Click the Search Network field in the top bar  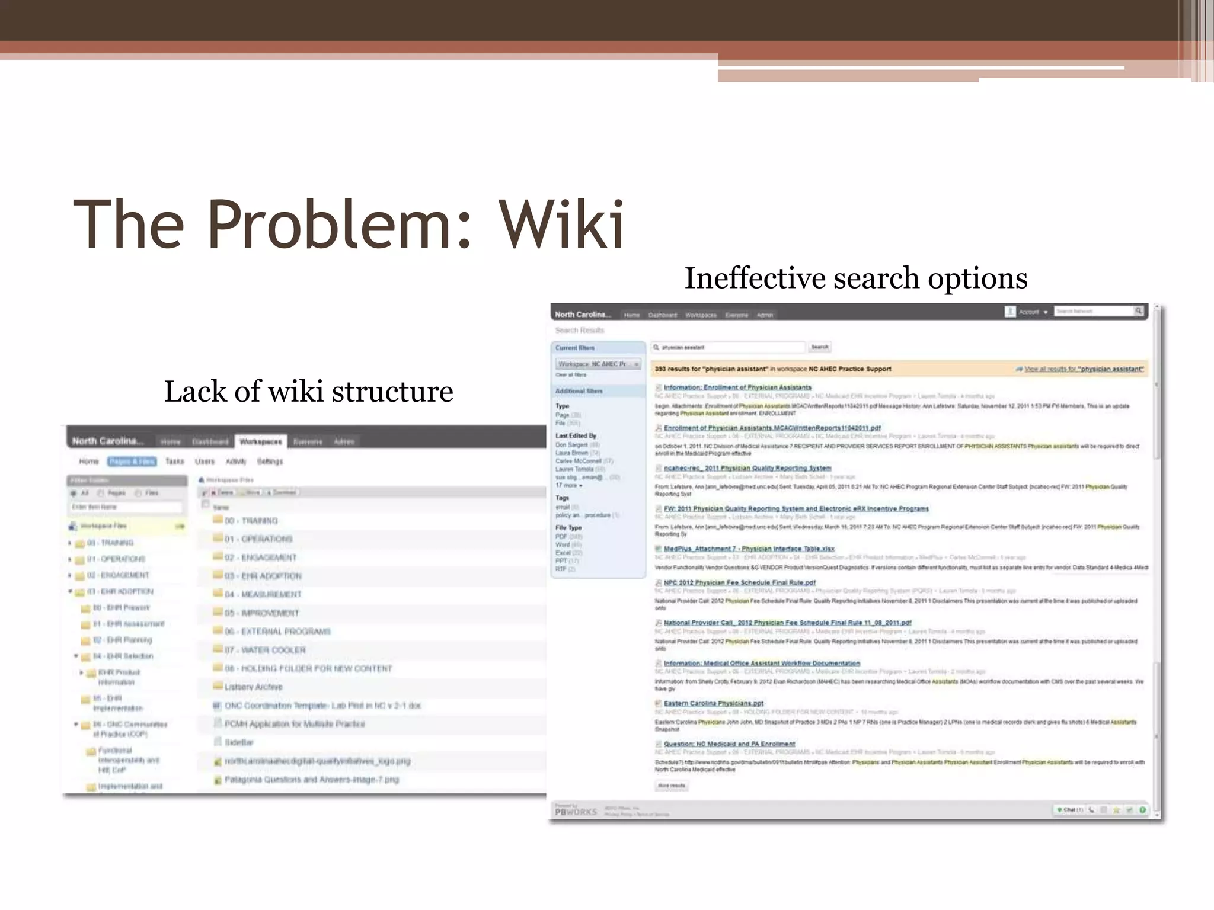click(1094, 311)
